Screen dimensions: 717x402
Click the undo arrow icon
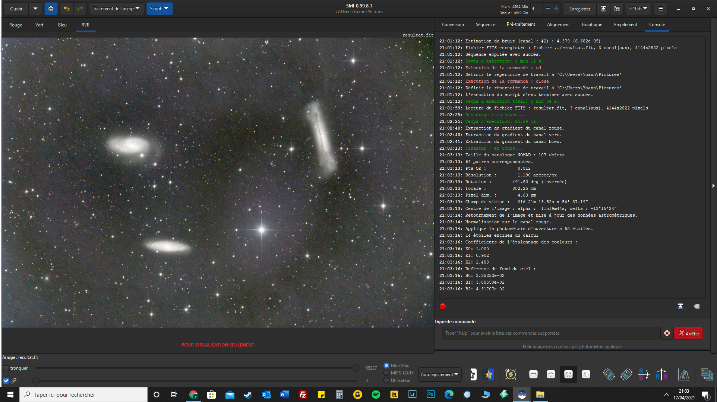click(67, 8)
